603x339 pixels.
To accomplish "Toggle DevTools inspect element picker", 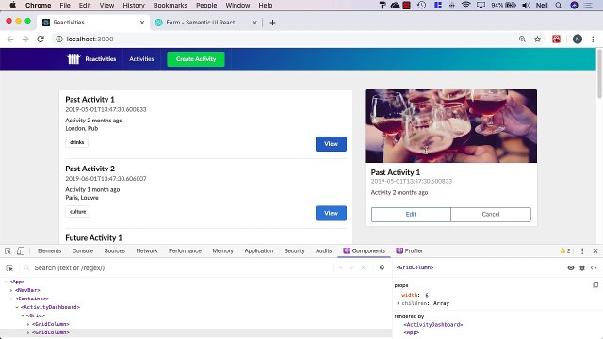I will click(8, 251).
